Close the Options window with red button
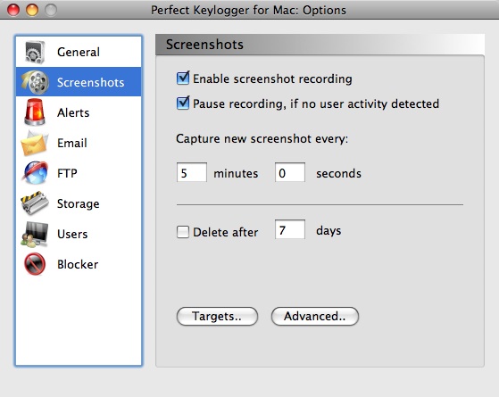The width and height of the screenshot is (499, 397). pyautogui.click(x=13, y=10)
